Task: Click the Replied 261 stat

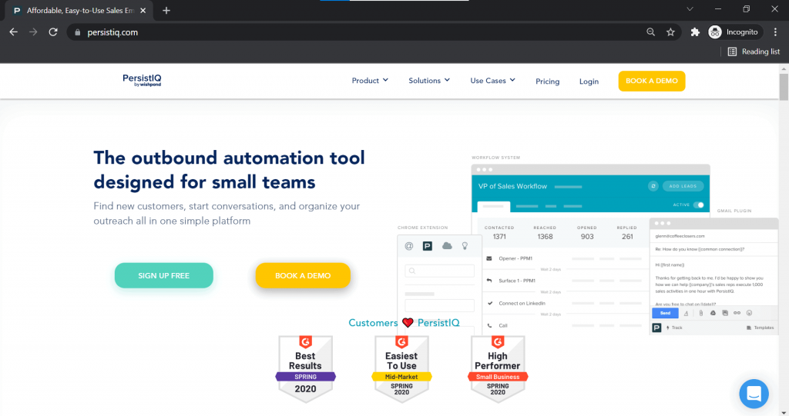Action: point(627,233)
